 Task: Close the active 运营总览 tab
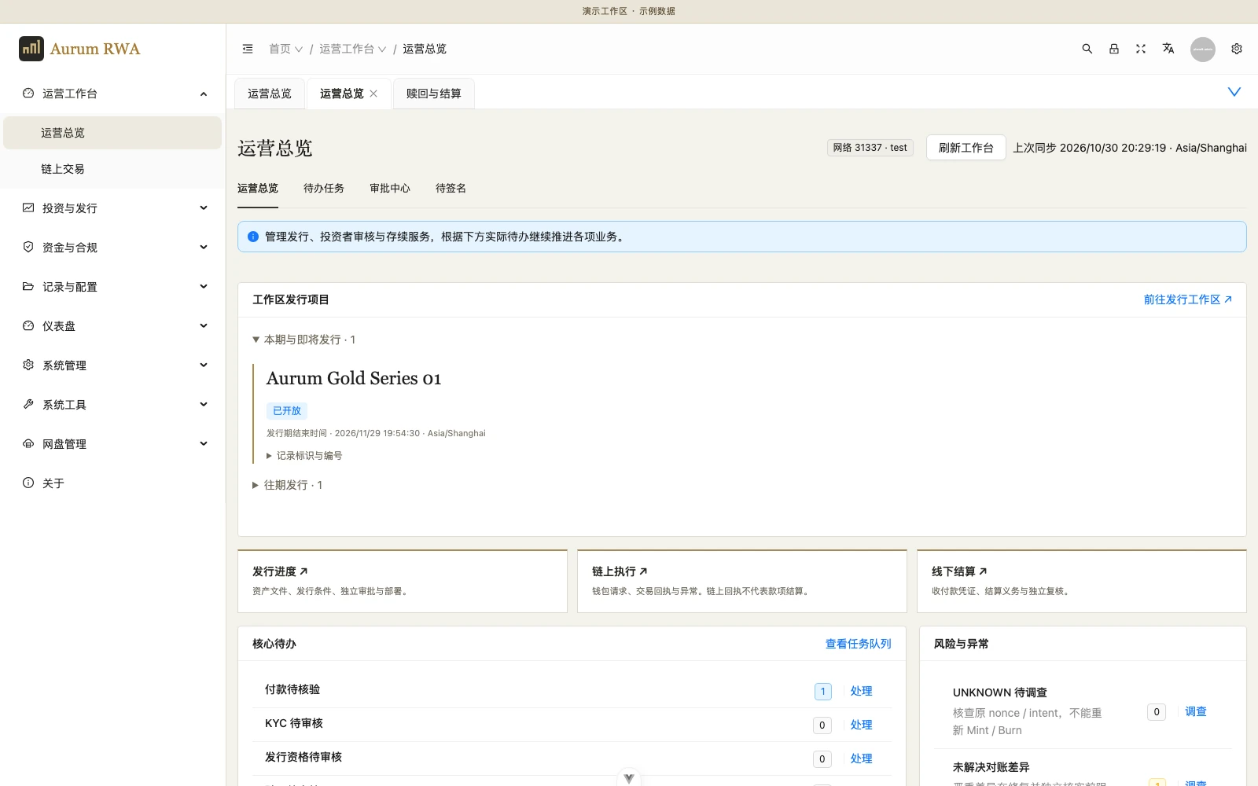pyautogui.click(x=373, y=94)
